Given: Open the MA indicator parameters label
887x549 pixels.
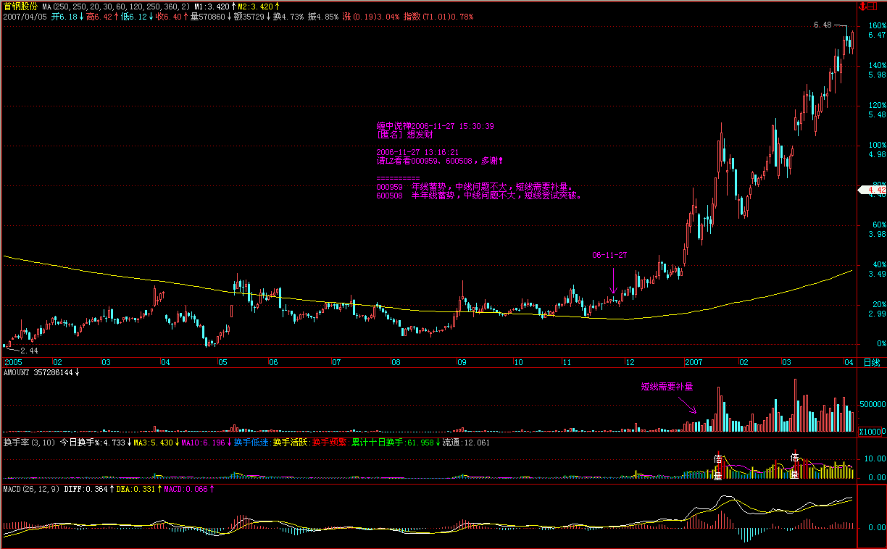Looking at the screenshot, I should click(116, 7).
